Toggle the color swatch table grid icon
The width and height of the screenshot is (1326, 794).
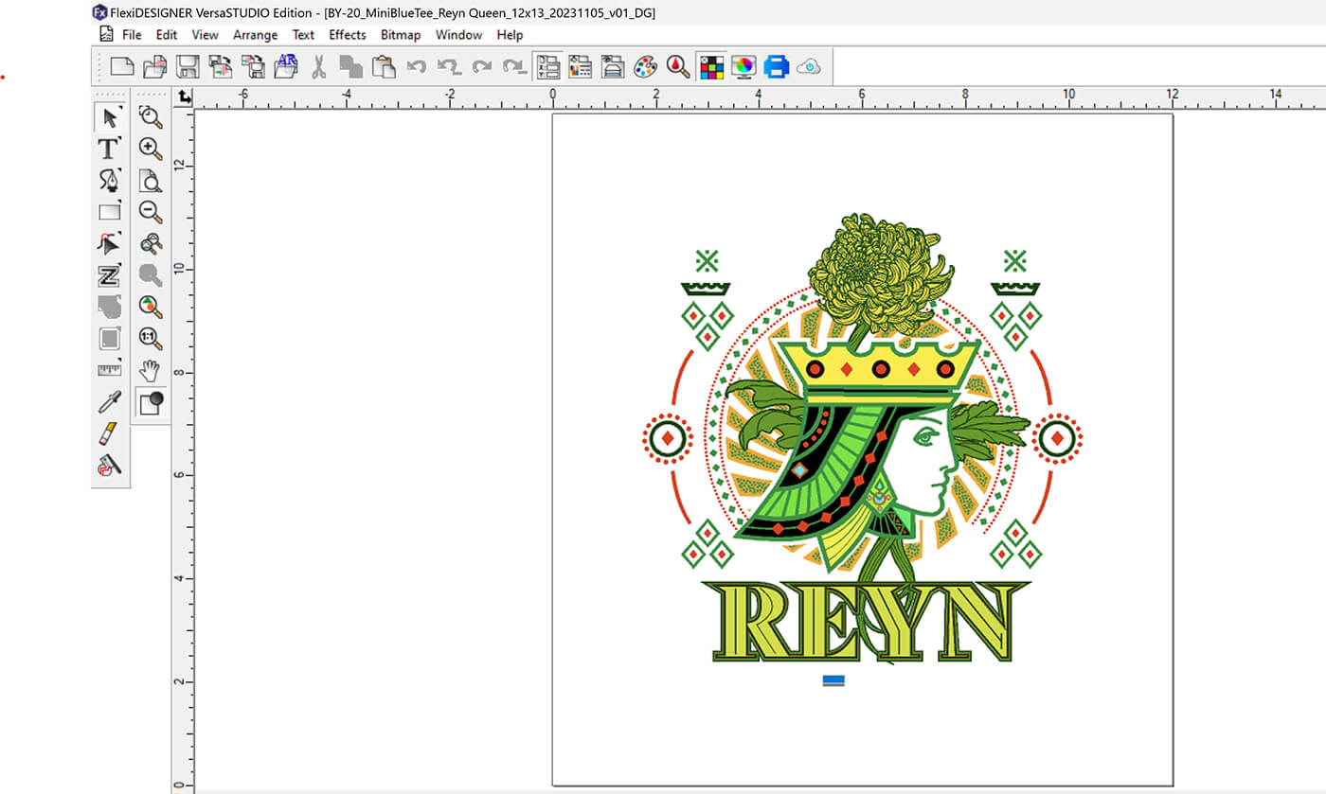coord(711,66)
